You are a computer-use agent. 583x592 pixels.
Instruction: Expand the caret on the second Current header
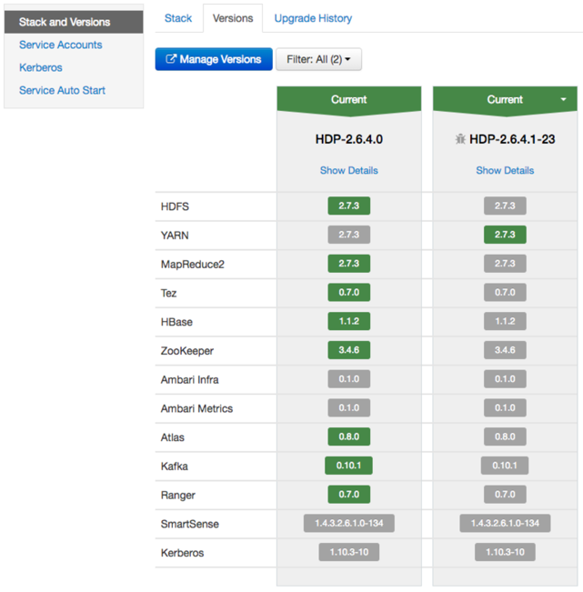[563, 99]
